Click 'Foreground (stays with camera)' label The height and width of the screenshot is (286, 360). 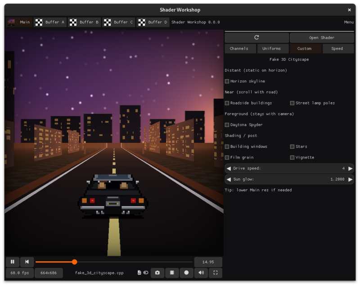click(x=259, y=113)
